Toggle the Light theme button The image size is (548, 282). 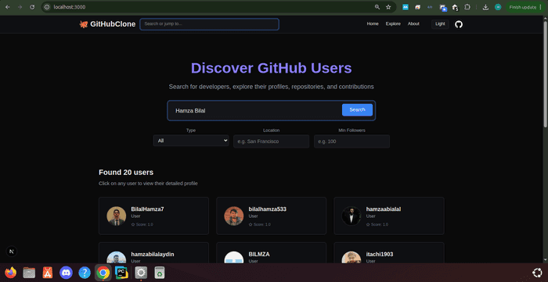[440, 24]
